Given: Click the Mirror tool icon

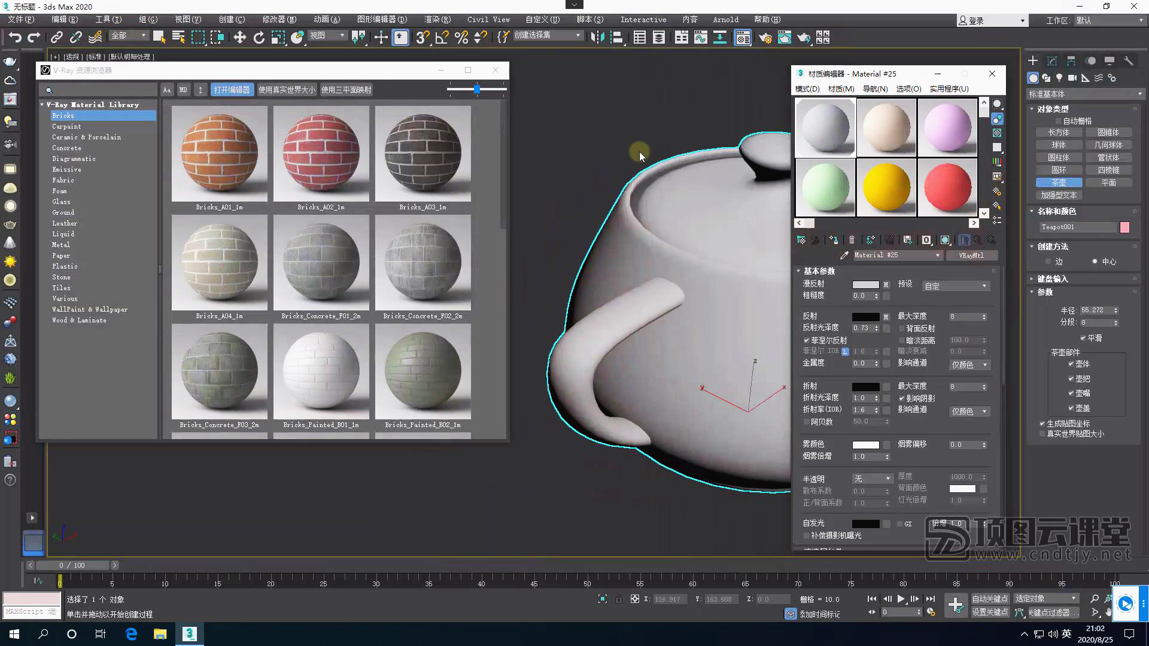Looking at the screenshot, I should coord(597,38).
